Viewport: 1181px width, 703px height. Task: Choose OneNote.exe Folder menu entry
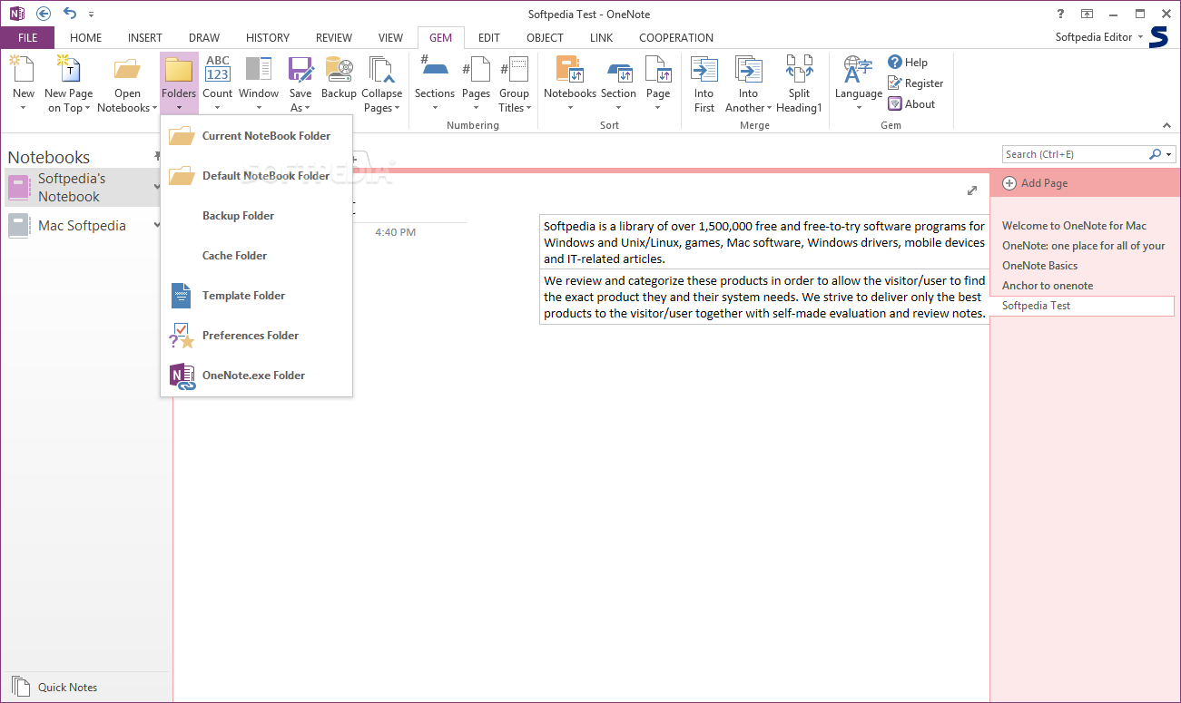coord(256,376)
